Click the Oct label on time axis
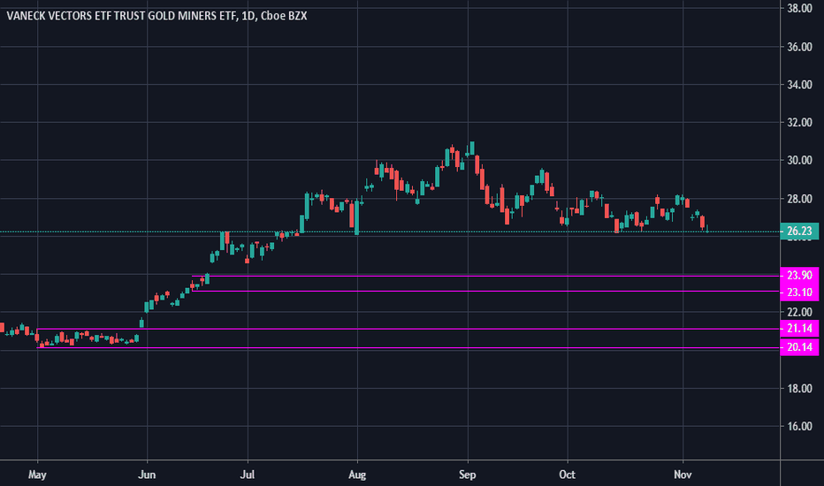This screenshot has width=824, height=486. tap(567, 475)
